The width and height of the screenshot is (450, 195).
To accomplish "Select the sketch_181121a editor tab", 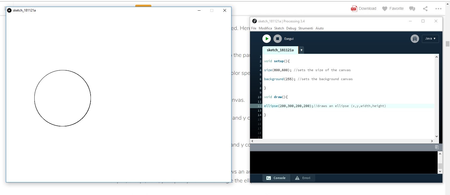I will pos(280,50).
